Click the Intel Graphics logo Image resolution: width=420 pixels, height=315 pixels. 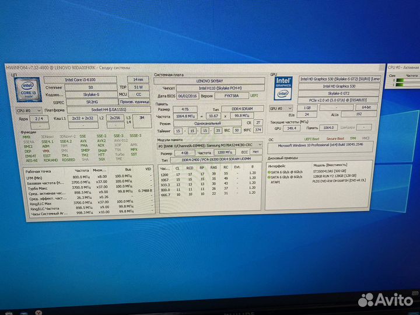click(283, 88)
